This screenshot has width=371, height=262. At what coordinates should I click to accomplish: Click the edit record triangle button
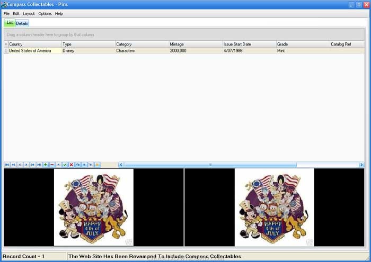58,165
